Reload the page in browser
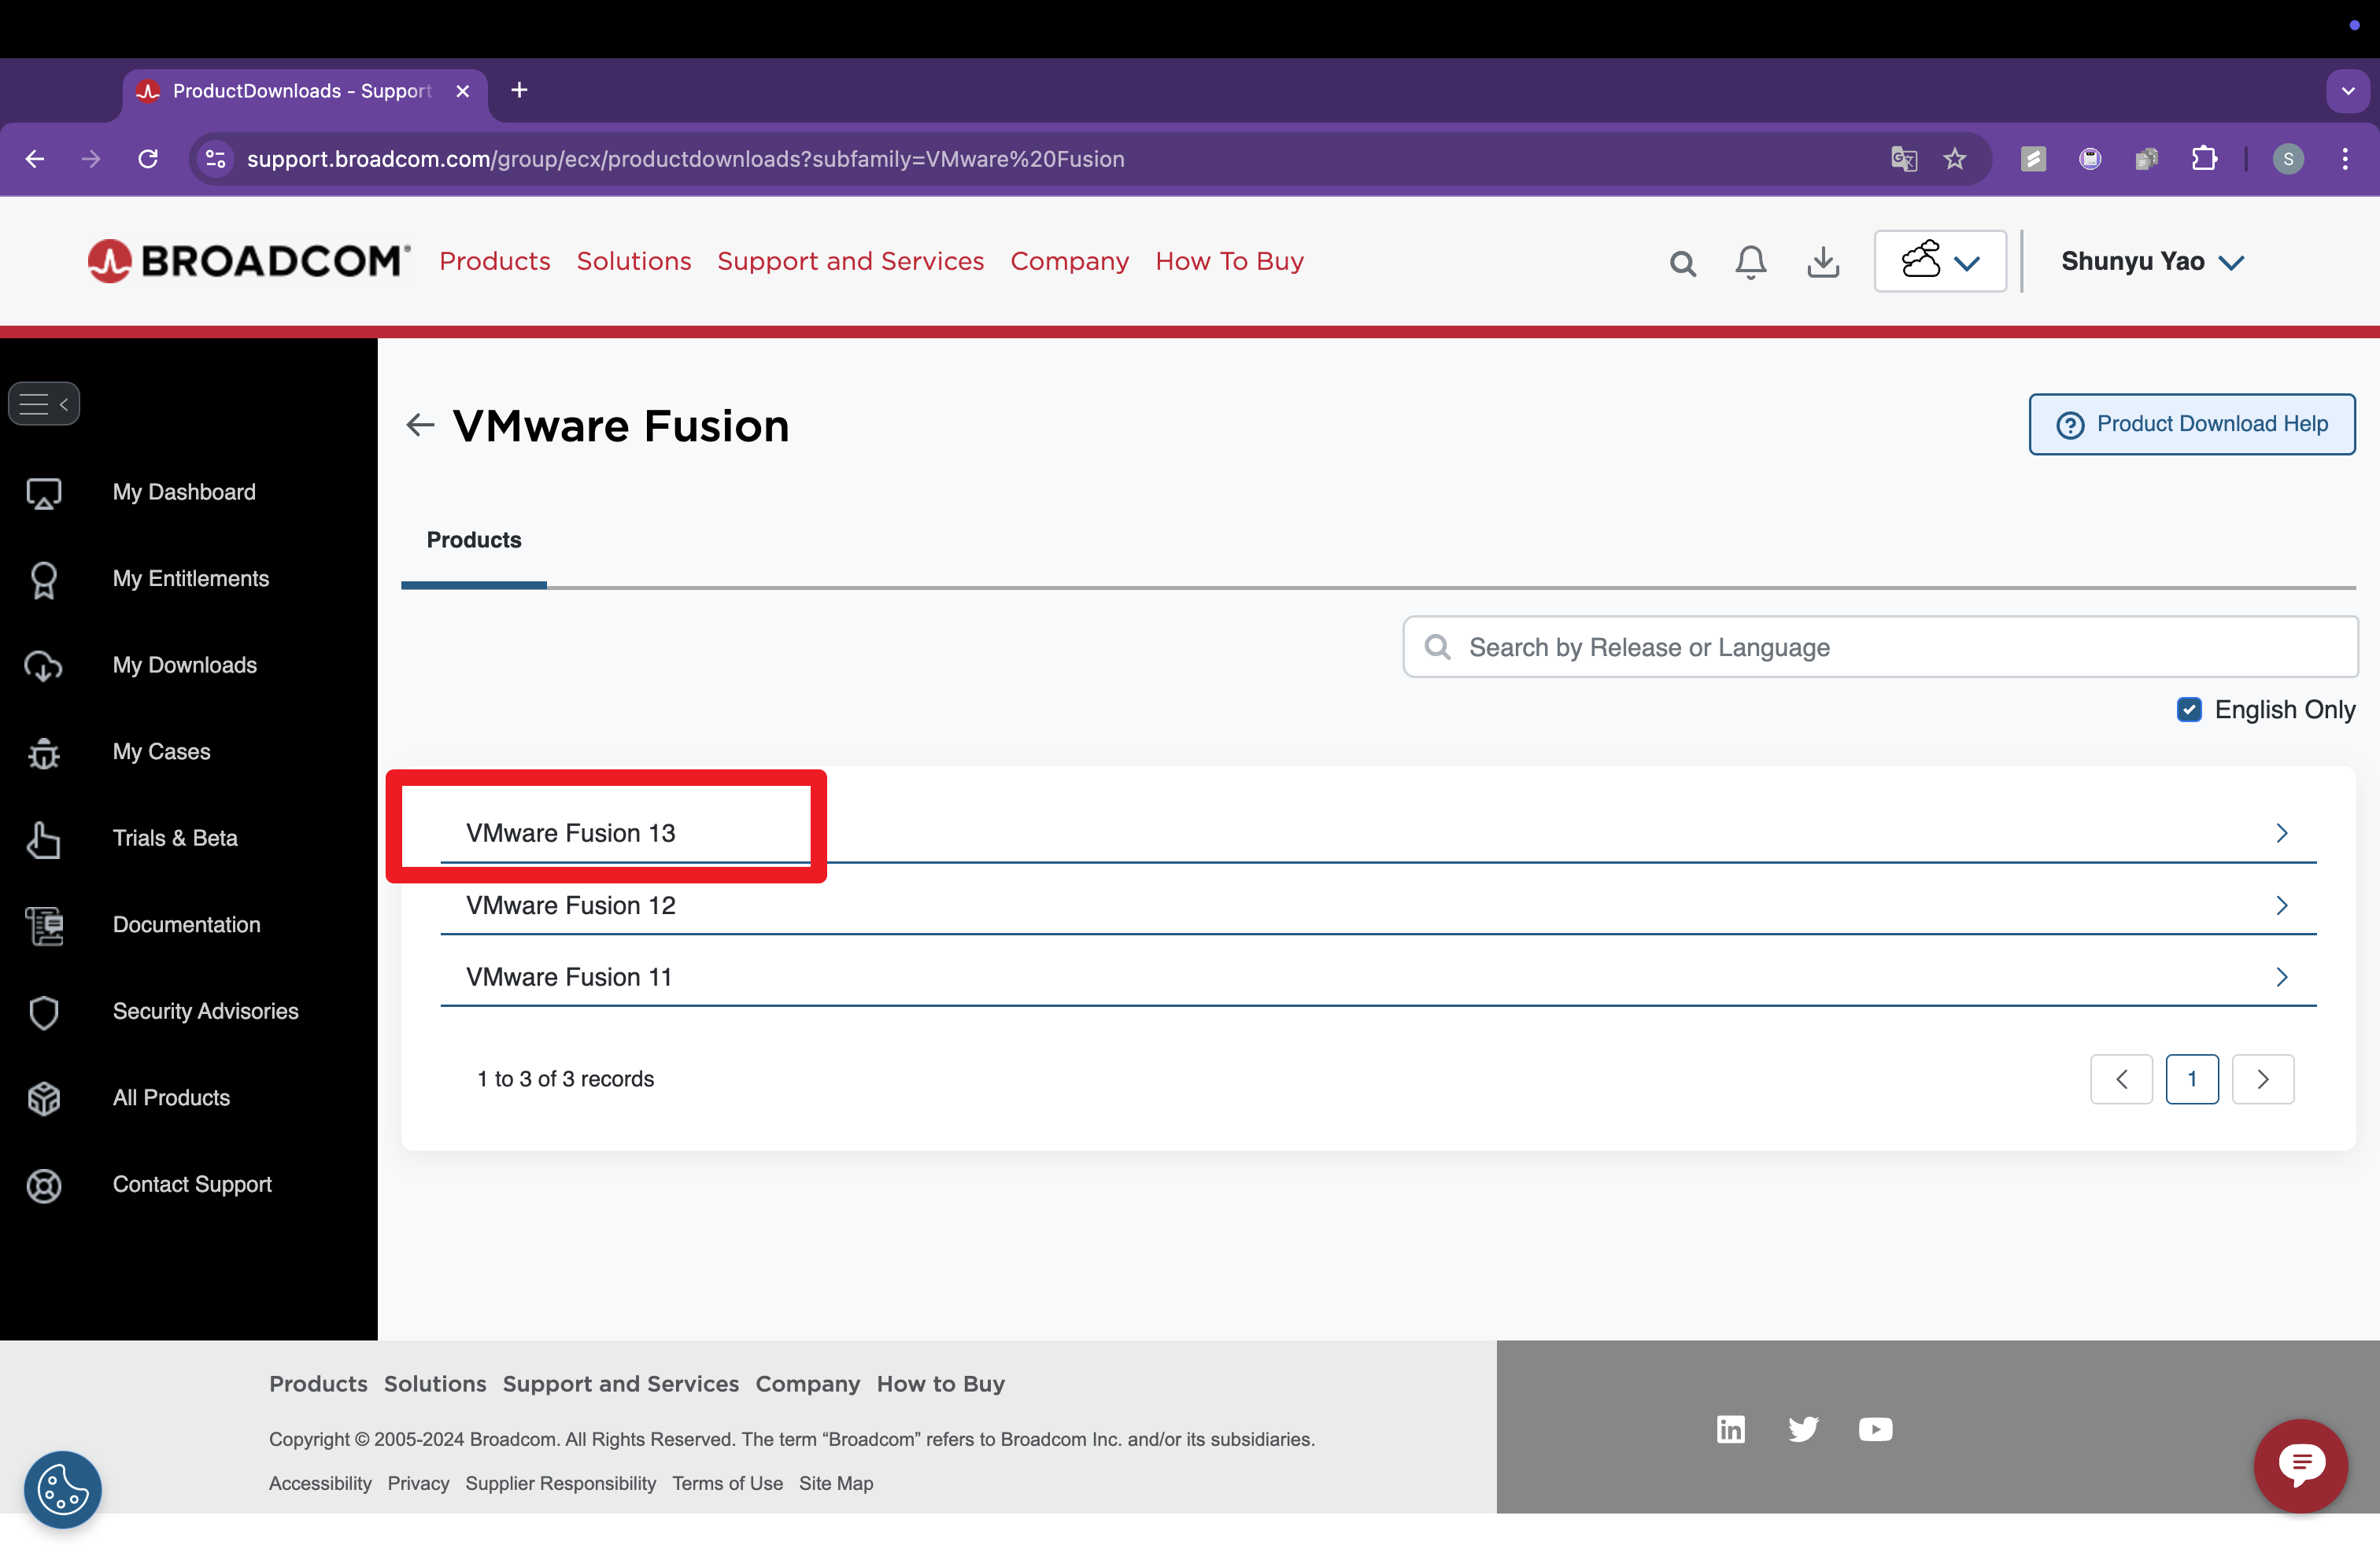Screen dimensions: 2380x1545 point(148,159)
